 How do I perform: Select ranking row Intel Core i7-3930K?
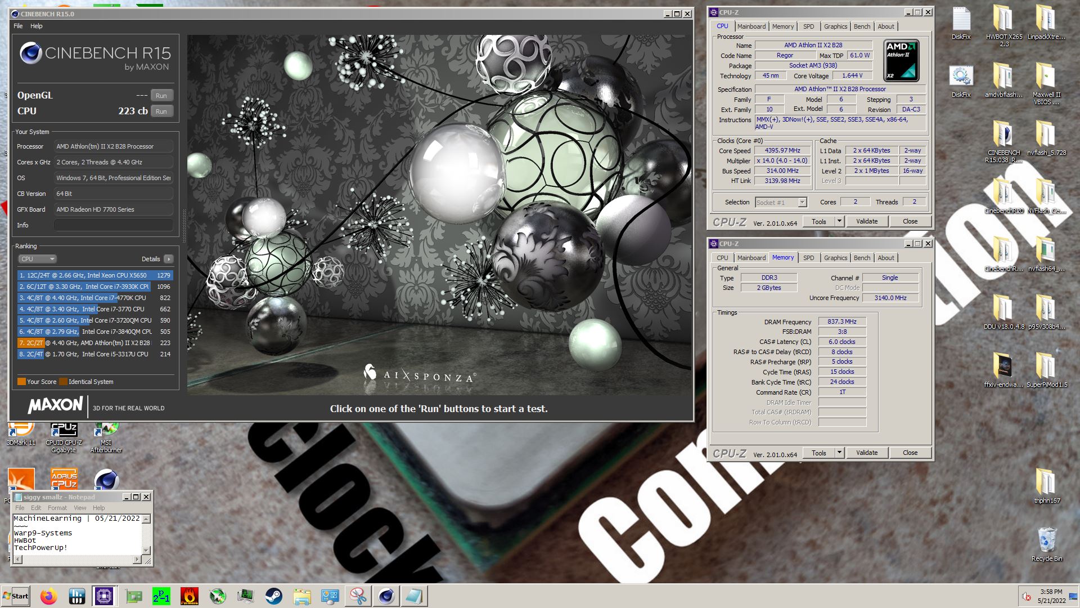click(x=95, y=287)
